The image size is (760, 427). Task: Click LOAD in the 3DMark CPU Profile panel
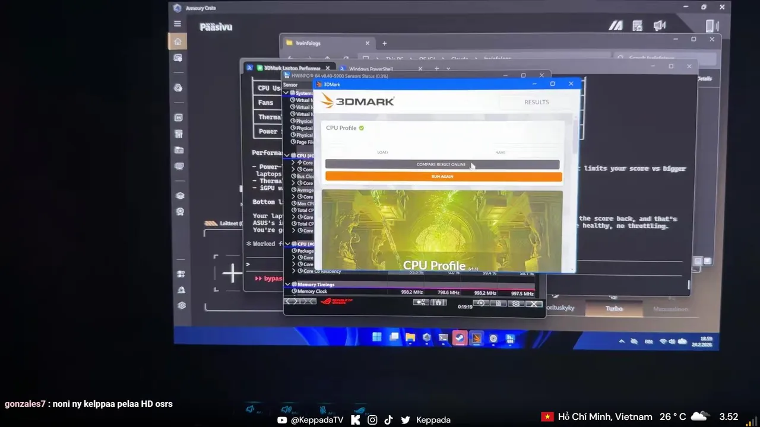382,152
